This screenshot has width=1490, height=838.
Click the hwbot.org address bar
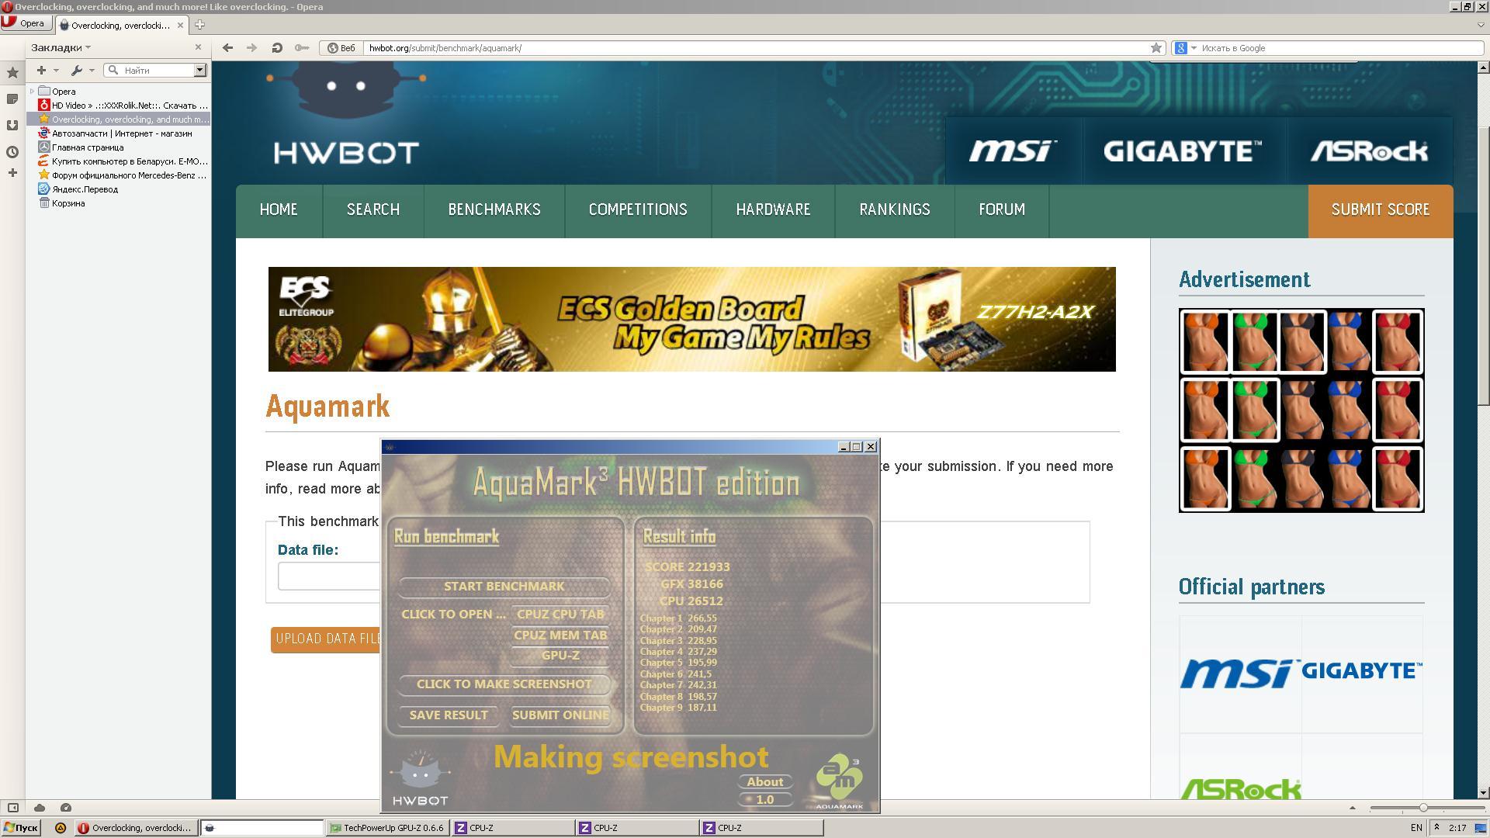[x=757, y=48]
